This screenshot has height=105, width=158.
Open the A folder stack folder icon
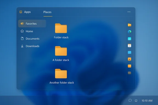coord(61,51)
